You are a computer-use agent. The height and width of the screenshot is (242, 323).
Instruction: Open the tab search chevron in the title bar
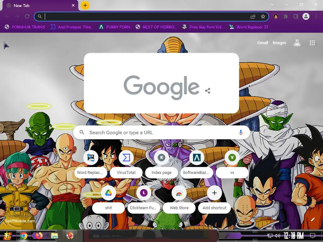tap(272, 4)
